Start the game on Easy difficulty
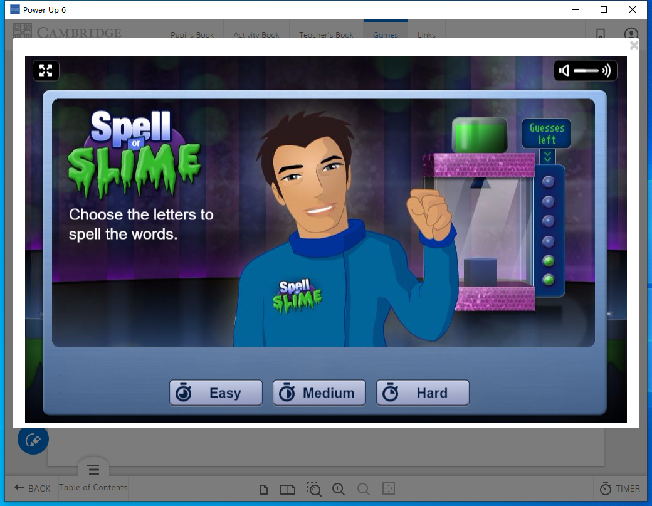652x506 pixels. click(216, 393)
